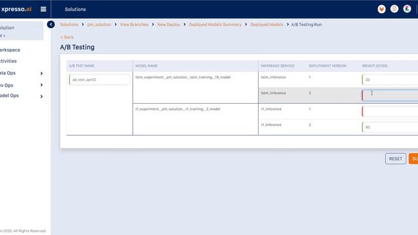Go to View Branches breadcrumb
This screenshot has width=418, height=235.
click(134, 25)
